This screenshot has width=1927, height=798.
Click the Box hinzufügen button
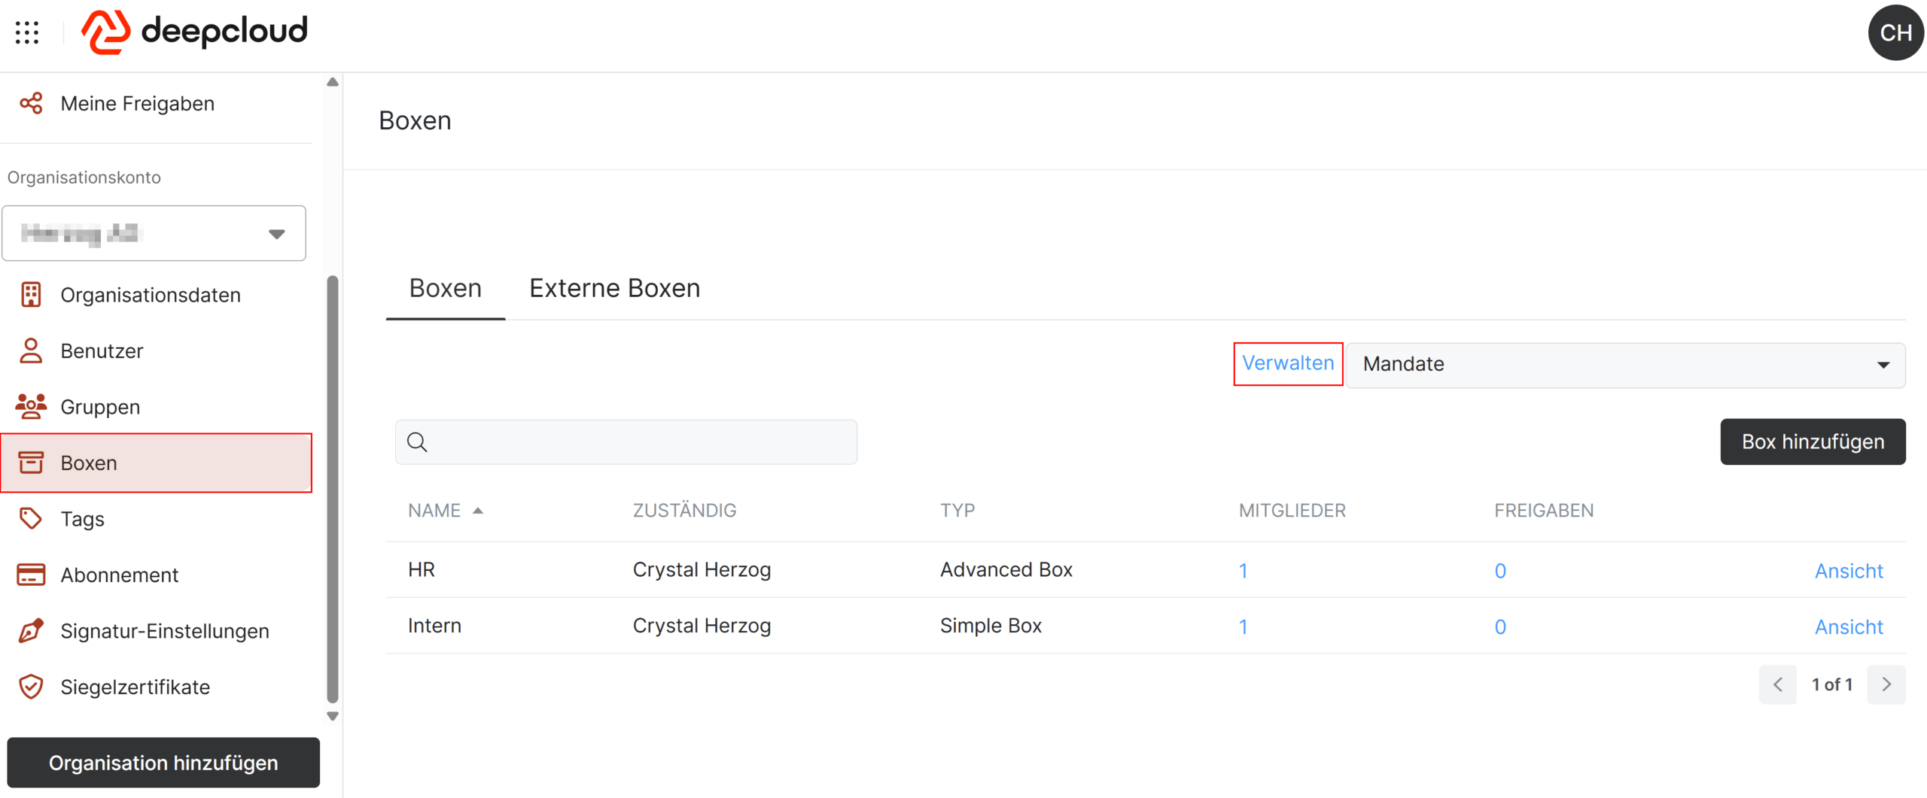click(1812, 441)
